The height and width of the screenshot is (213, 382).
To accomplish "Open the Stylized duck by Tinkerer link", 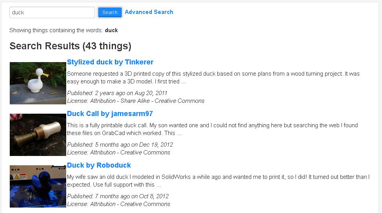I will tap(110, 62).
